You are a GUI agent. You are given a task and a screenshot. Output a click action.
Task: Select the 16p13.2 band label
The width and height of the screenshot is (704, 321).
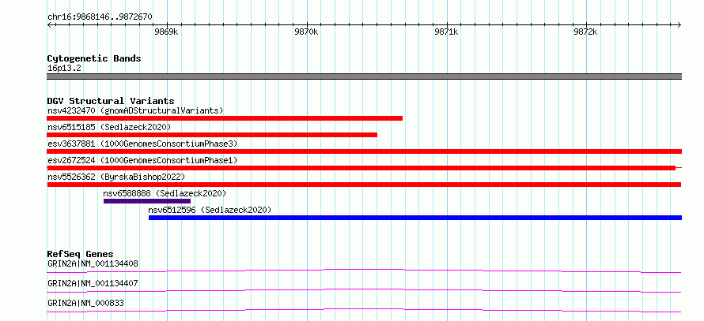(64, 69)
